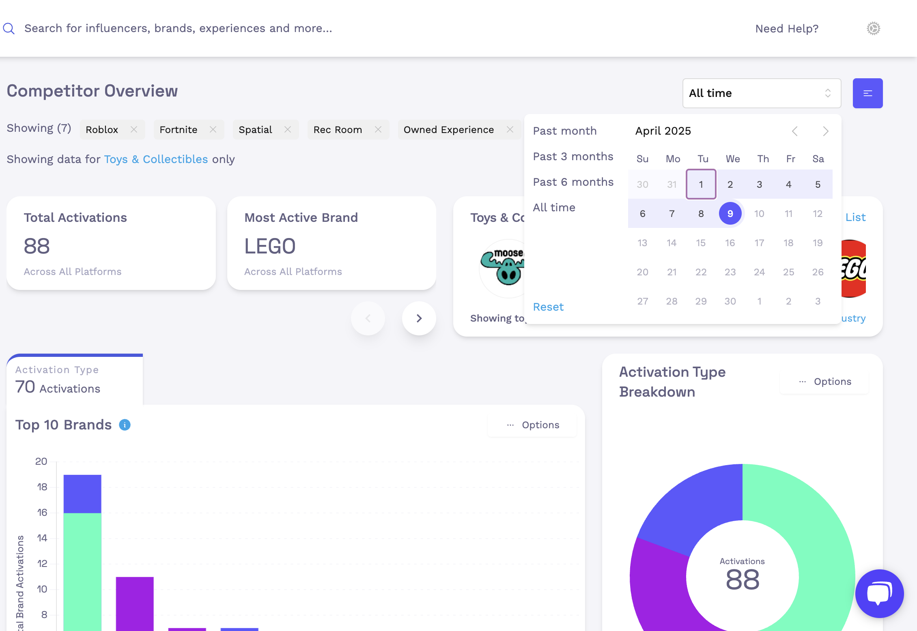Screen dimensions: 917x631
Task: Select April 6 in the calendar
Action: point(642,214)
